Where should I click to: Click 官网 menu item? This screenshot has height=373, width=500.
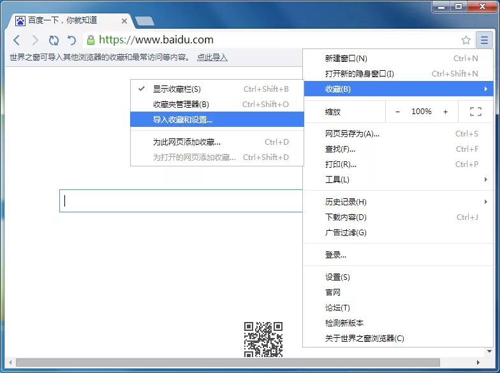coord(399,292)
